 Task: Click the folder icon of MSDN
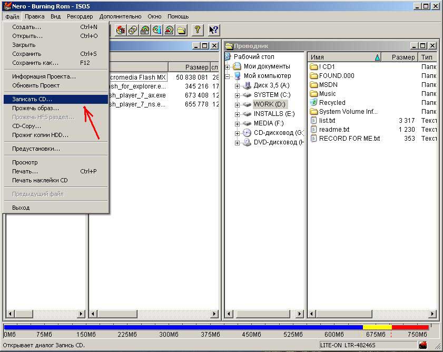[x=314, y=84]
